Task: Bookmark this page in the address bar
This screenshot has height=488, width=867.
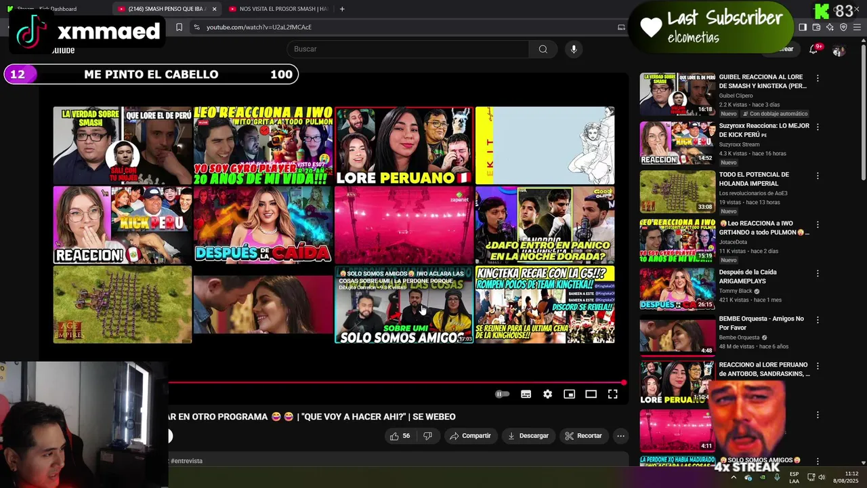Action: 179,27
